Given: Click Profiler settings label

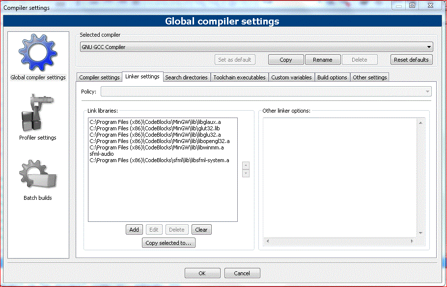Looking at the screenshot, I should coord(38,138).
